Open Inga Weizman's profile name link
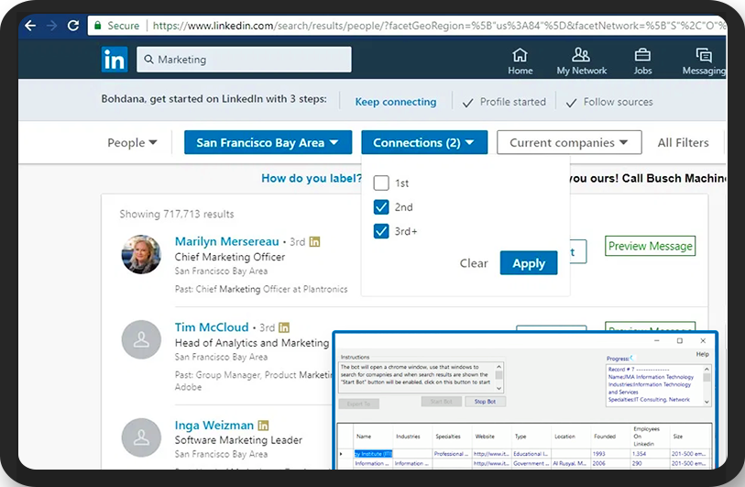Viewport: 745px width, 487px height. tap(214, 426)
